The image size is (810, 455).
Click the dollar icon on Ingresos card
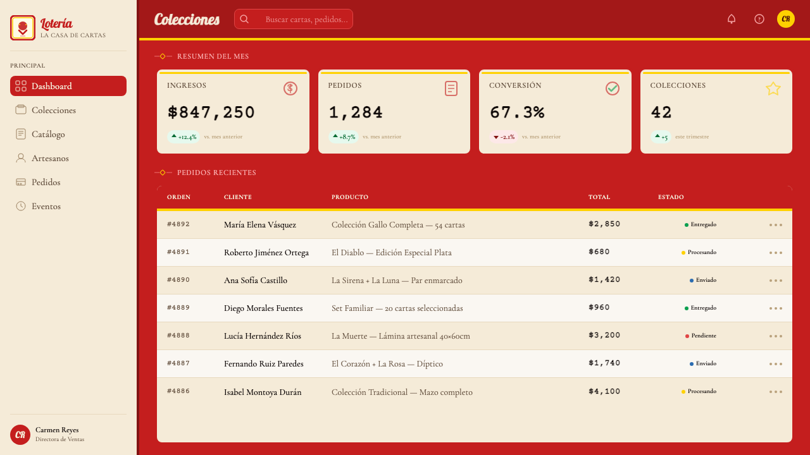[290, 88]
